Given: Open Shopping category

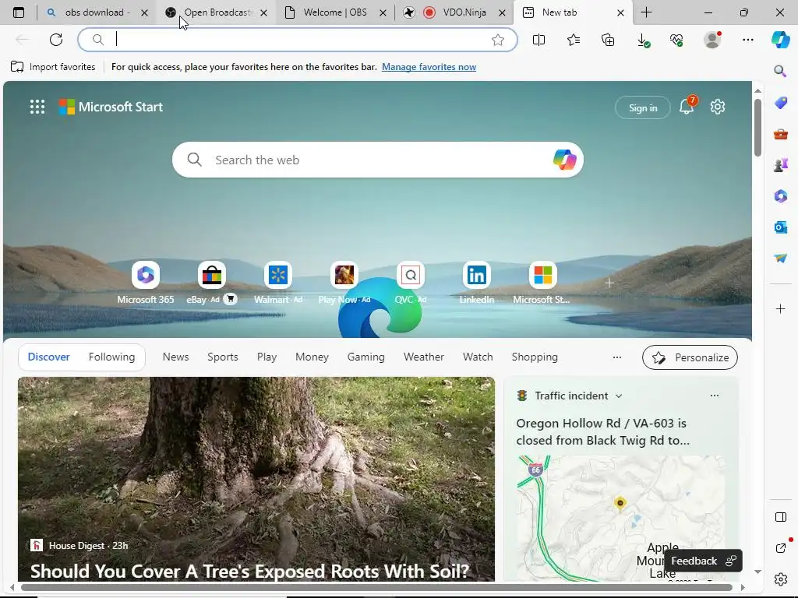Looking at the screenshot, I should 535,357.
